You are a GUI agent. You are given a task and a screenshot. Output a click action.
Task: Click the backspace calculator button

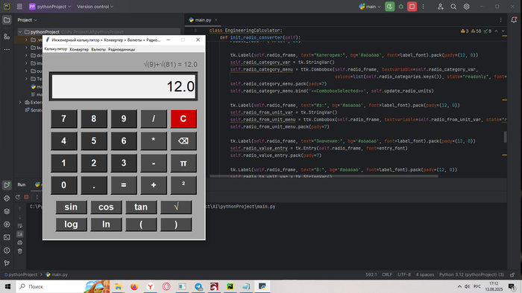tap(183, 141)
